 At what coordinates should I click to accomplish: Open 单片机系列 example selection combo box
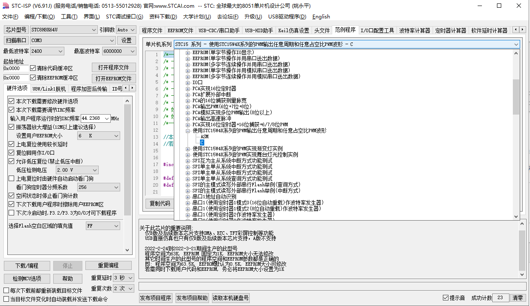347,44
